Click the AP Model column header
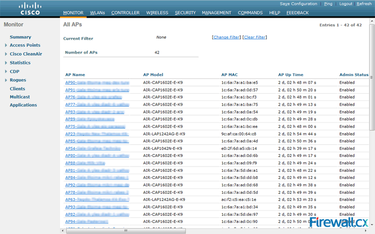This screenshot has height=234, width=375. click(153, 75)
